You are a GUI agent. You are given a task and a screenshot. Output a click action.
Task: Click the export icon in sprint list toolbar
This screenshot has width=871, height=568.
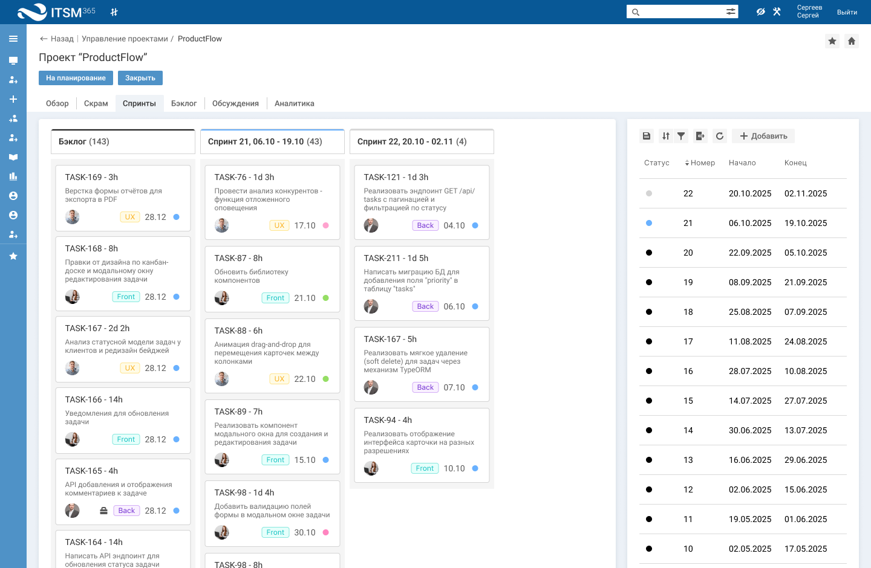tap(700, 136)
